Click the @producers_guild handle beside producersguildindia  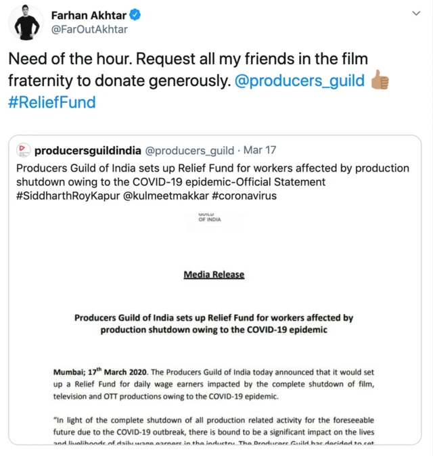point(189,150)
